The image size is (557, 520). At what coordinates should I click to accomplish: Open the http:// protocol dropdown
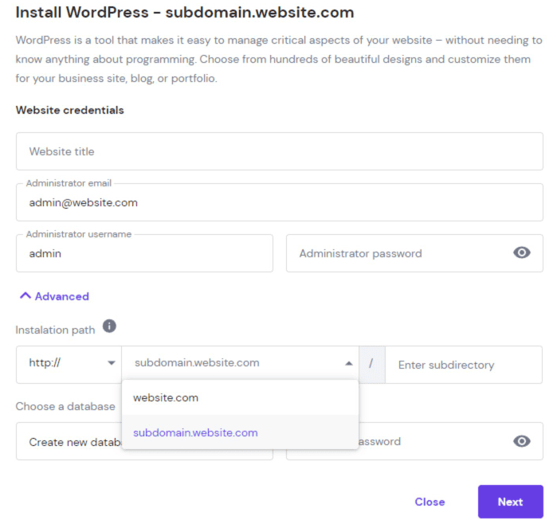(69, 364)
